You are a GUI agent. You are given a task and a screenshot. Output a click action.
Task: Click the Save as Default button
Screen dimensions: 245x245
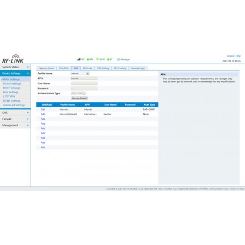[x=79, y=98]
